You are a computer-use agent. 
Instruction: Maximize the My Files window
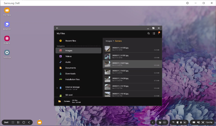pyautogui.click(x=153, y=28)
